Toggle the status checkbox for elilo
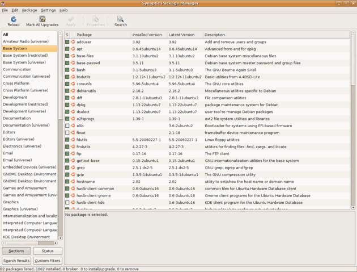Image resolution: width=357 pixels, height=272 pixels. [x=67, y=125]
